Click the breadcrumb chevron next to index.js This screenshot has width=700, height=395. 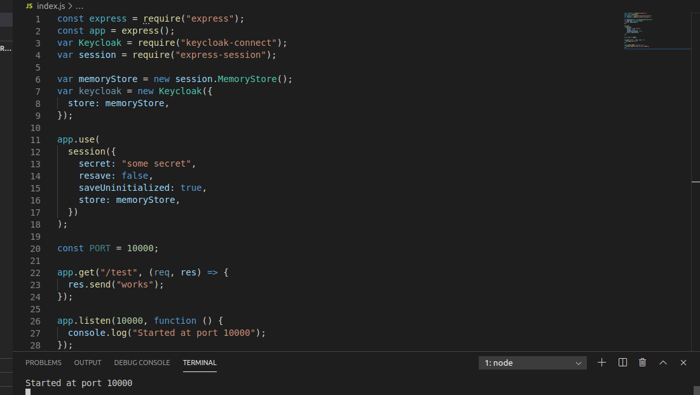tap(71, 6)
